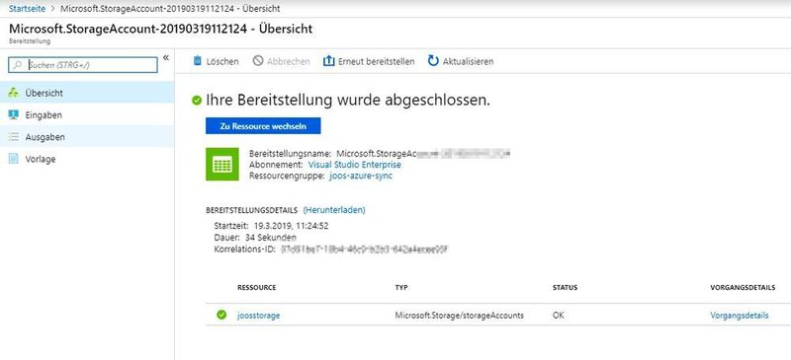Open the Eingaben menu entry
Viewport: 791px width, 360px height.
[x=87, y=114]
